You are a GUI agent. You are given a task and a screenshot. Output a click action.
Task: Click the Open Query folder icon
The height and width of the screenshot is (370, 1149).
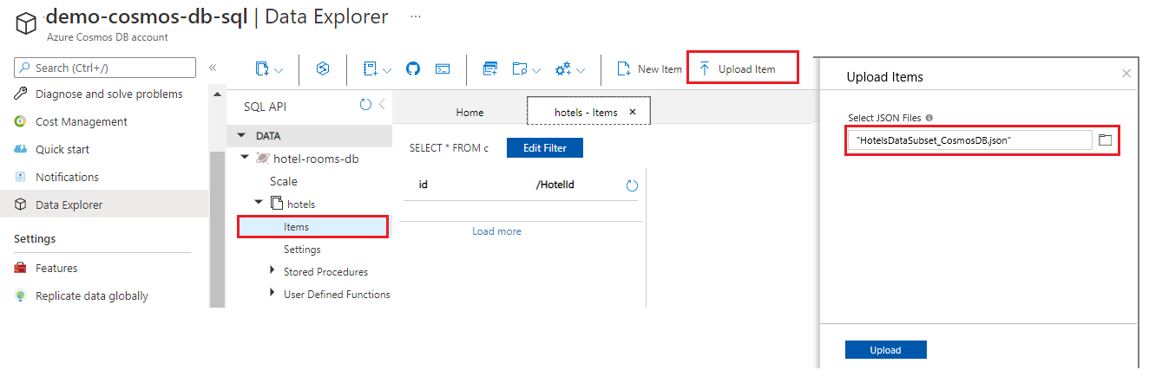pyautogui.click(x=521, y=69)
